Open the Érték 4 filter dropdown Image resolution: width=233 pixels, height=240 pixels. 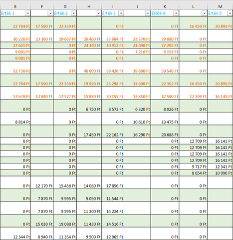176,13
